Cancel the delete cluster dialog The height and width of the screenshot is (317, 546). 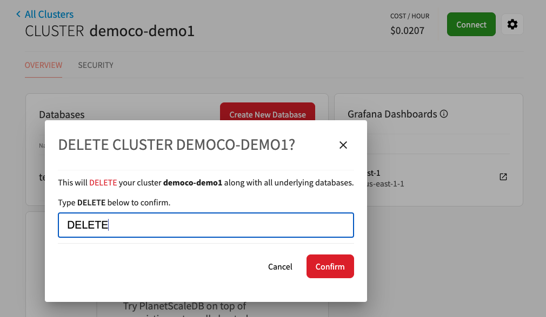280,267
